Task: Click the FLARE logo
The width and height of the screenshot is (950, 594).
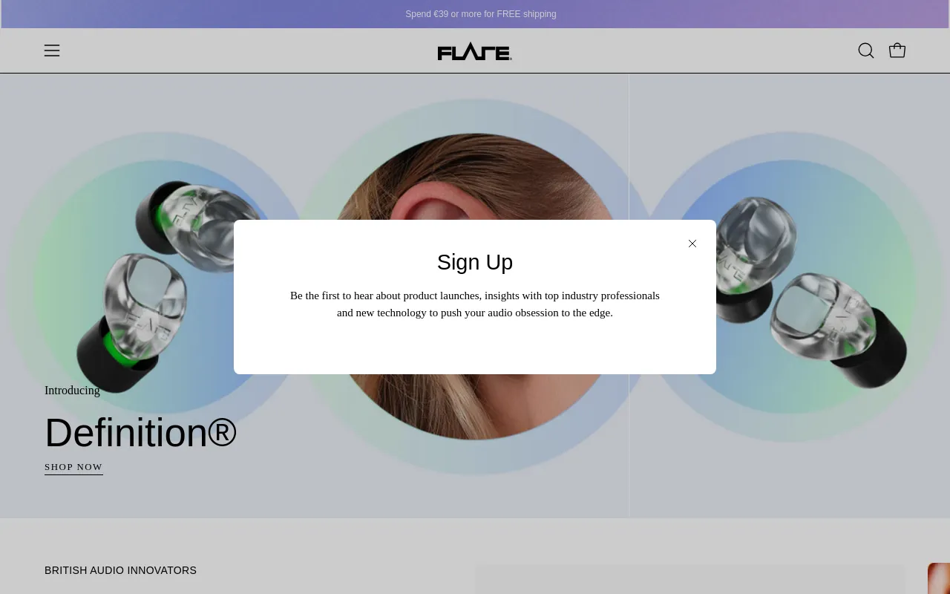Action: tap(474, 52)
